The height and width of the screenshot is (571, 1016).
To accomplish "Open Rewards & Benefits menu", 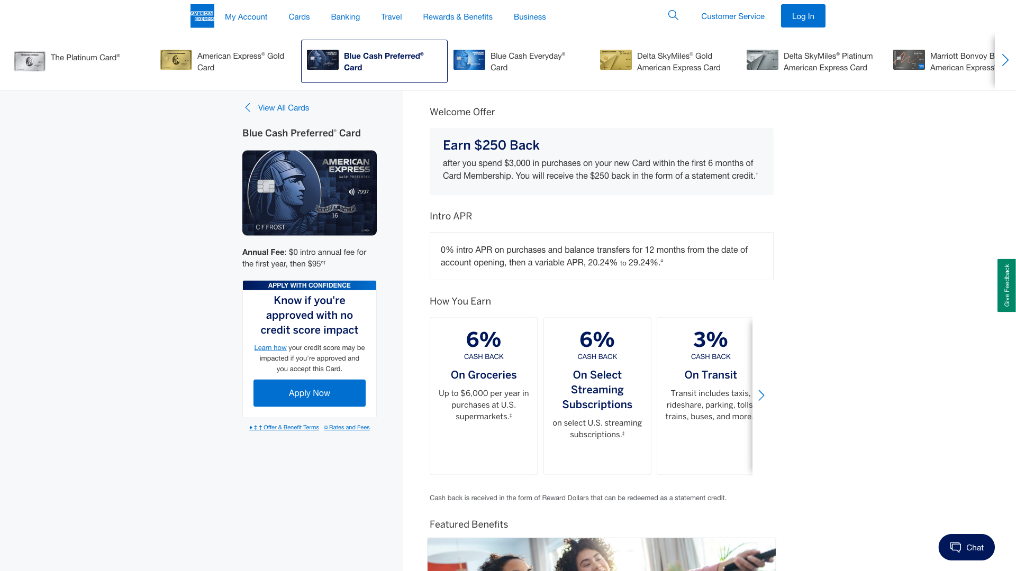I will click(x=458, y=16).
